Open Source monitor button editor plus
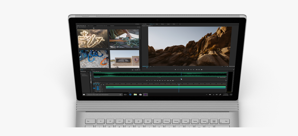The width and height of the screenshot is (298, 136). point(226,80)
